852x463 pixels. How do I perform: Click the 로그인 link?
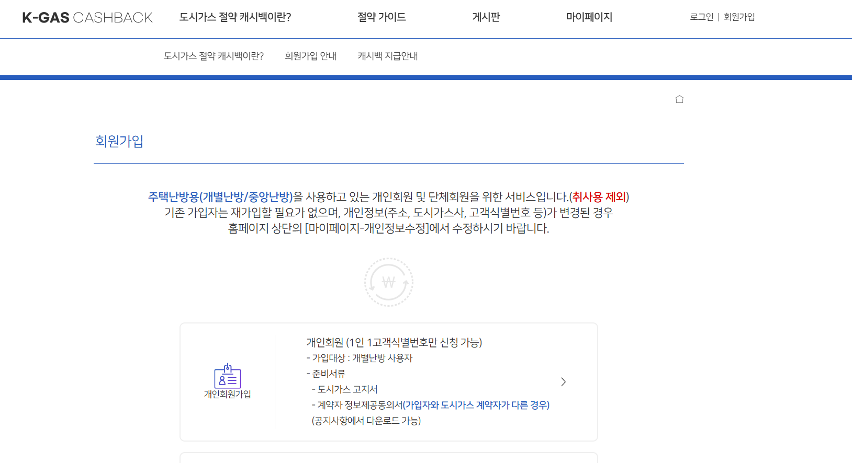coord(702,17)
